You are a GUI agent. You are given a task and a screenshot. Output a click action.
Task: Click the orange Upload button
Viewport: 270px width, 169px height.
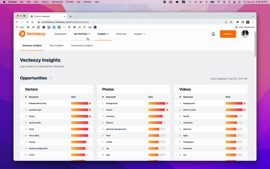coord(228,34)
